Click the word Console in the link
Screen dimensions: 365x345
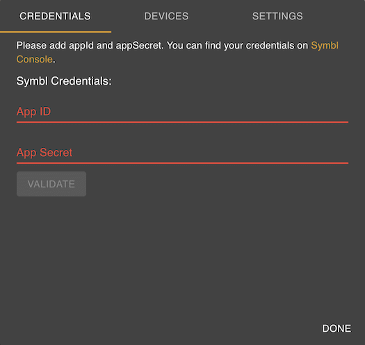tap(34, 59)
